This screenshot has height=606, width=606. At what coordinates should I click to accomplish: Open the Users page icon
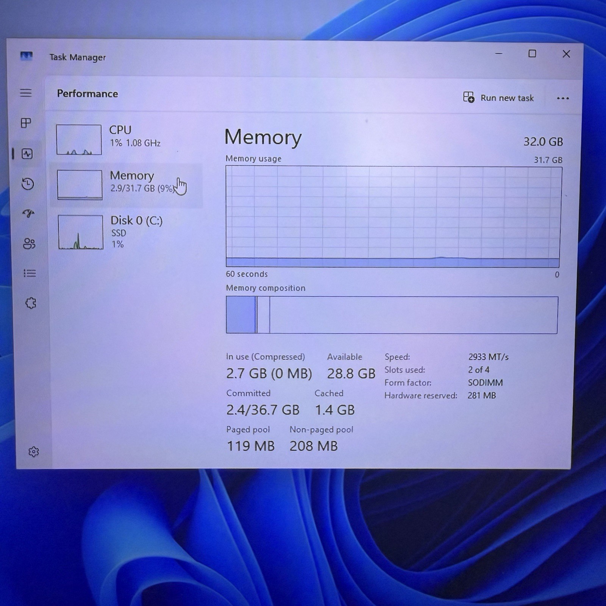pos(29,243)
